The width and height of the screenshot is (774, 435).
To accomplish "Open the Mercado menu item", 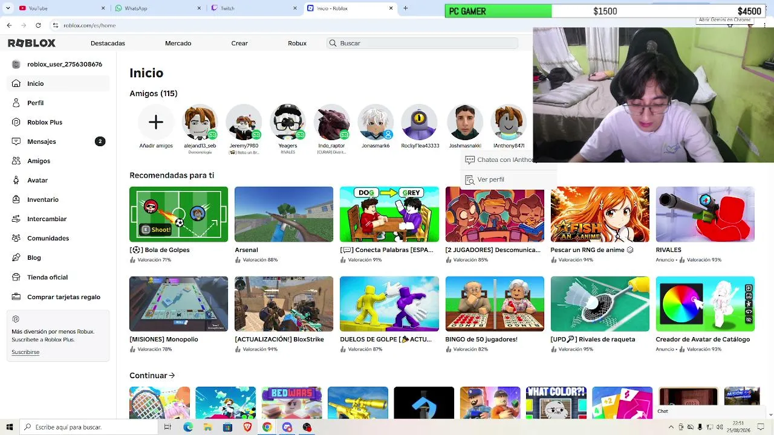I will pyautogui.click(x=178, y=43).
